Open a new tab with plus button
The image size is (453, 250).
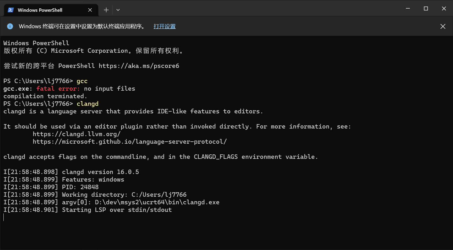(106, 10)
